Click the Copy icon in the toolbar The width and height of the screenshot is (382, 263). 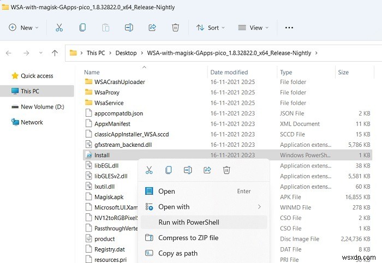pyautogui.click(x=82, y=27)
